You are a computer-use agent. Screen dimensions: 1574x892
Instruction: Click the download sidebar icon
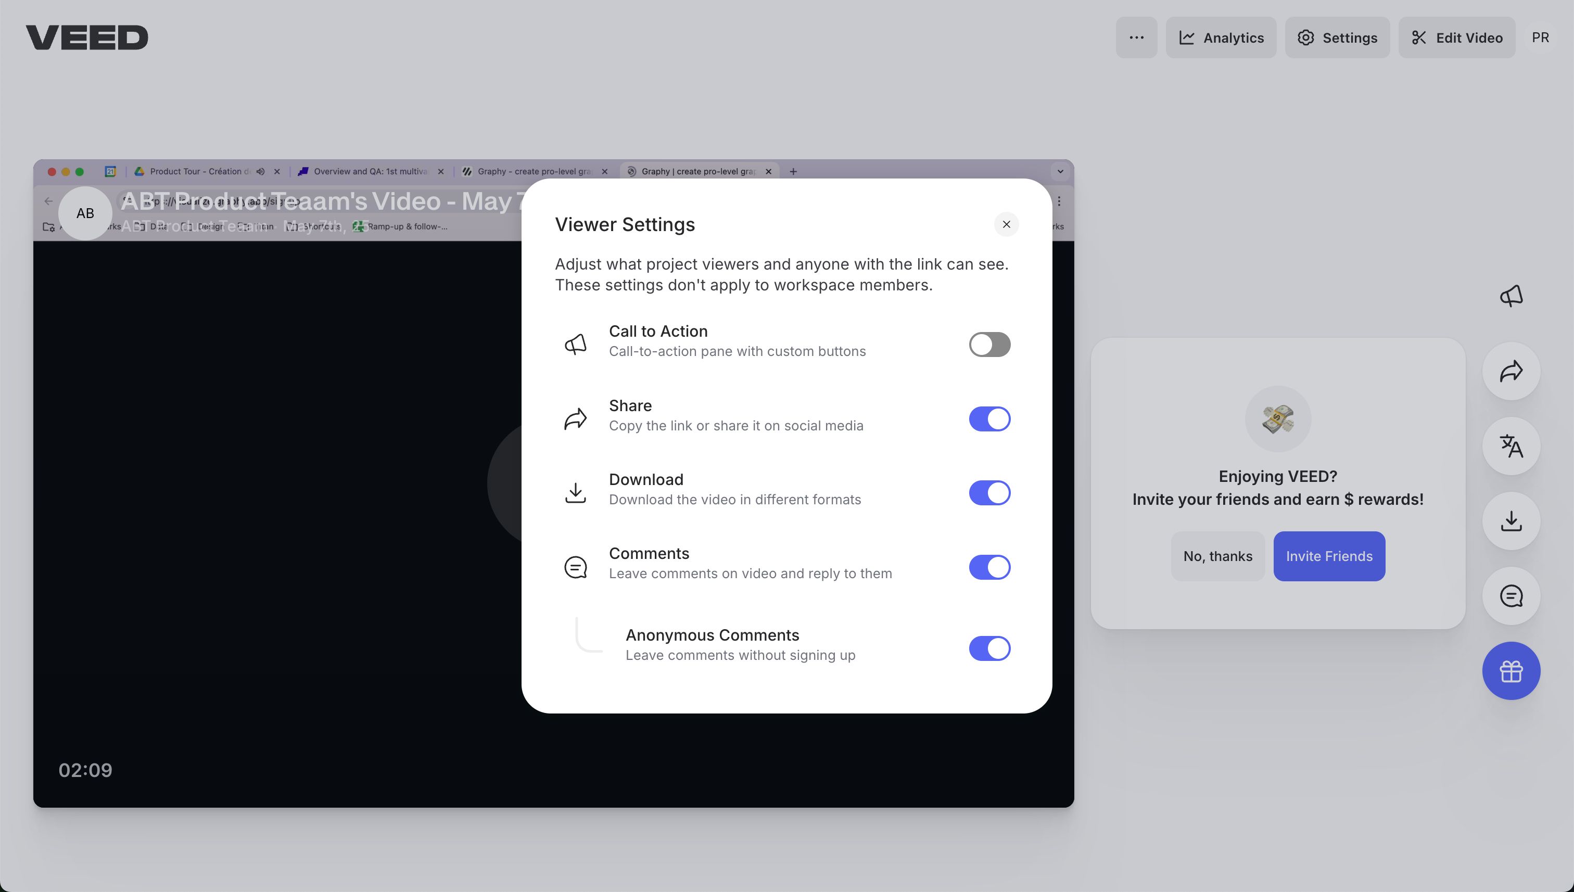1511,521
